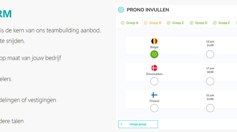Go back with the Vorige groep button
Viewport: 237px width, 132px height.
coord(138,124)
